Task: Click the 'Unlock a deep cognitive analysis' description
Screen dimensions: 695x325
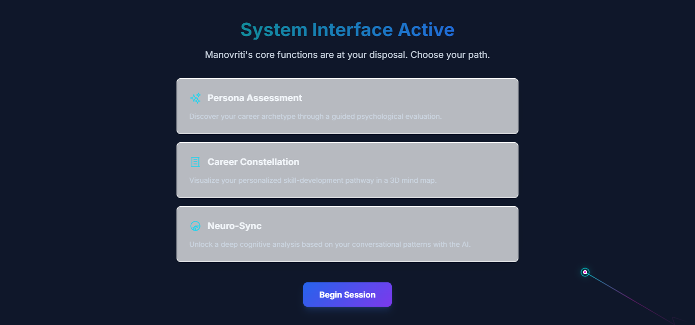Action: tap(330, 244)
